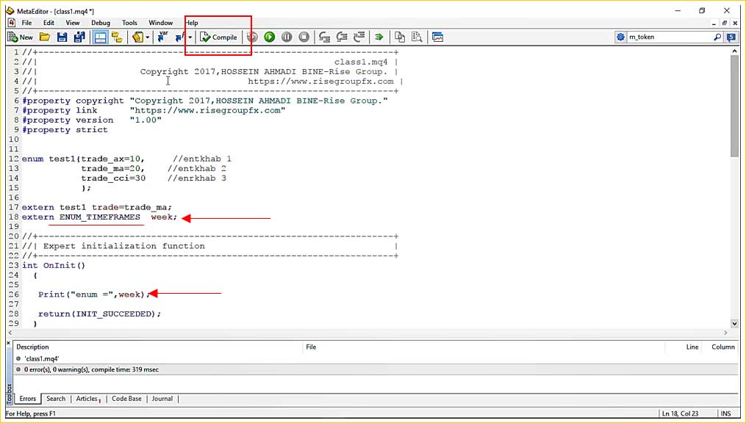Place cursor on 'ENUM_TIMEFRAMES' in line 18
The image size is (746, 423).
[100, 217]
